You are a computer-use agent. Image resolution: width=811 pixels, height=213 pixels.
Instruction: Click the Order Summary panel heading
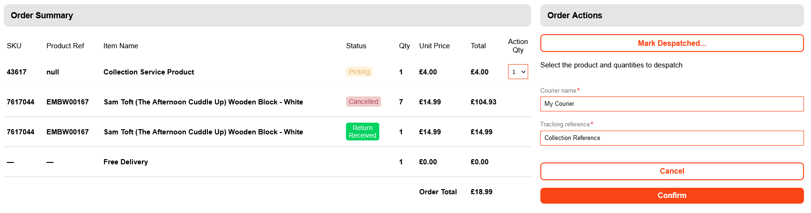[42, 15]
